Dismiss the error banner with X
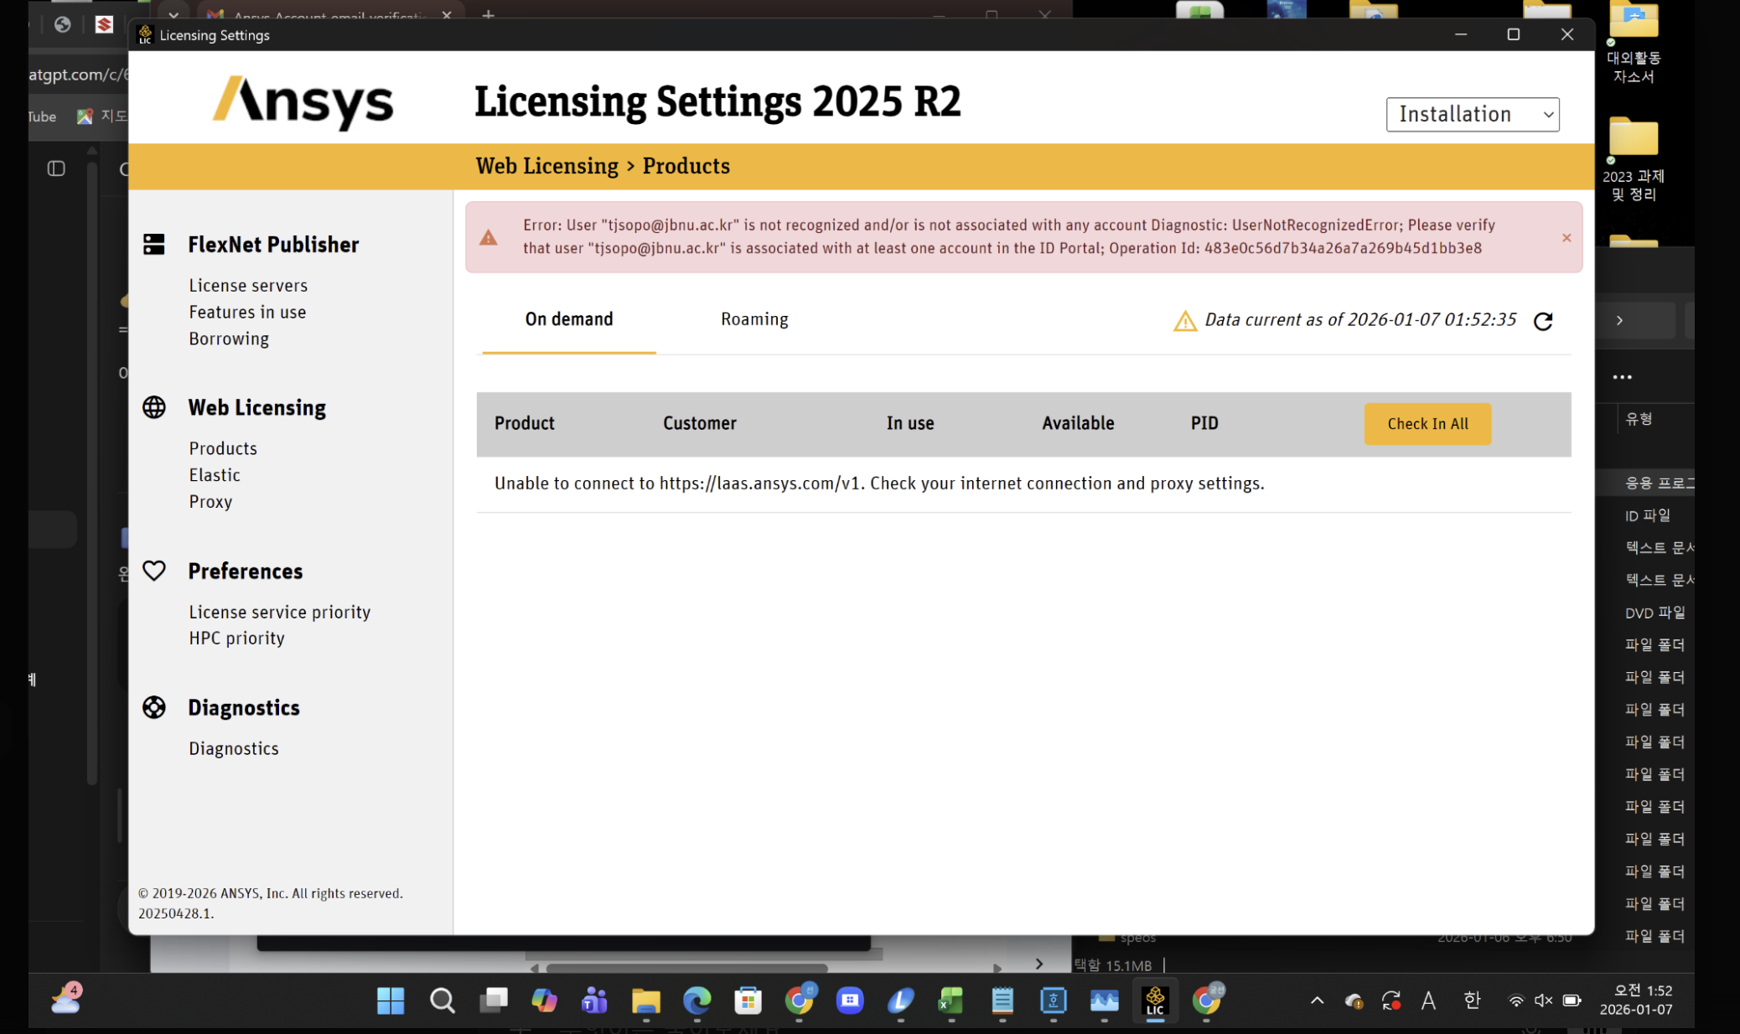Screen dimensions: 1740x1034 coord(1566,238)
